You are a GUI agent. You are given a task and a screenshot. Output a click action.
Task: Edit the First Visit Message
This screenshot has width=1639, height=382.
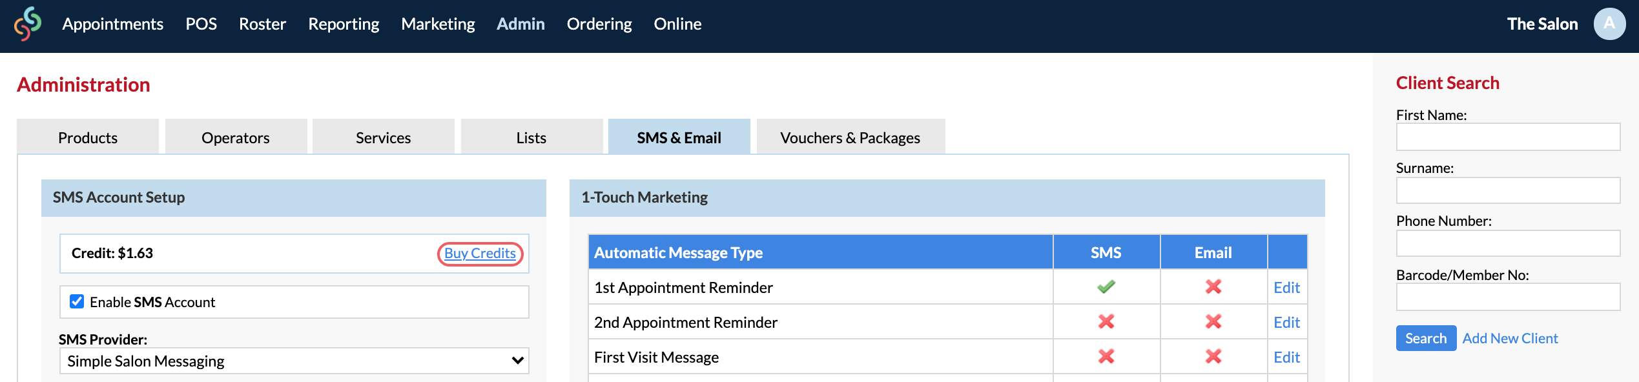[x=1286, y=357]
